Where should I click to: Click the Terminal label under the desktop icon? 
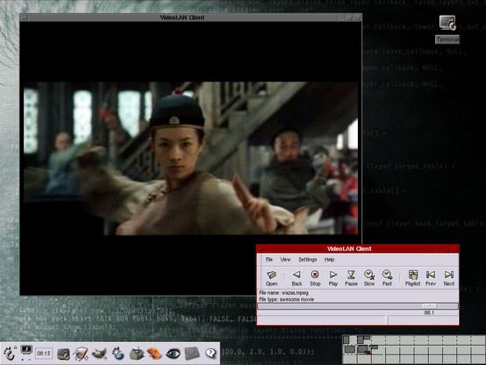click(447, 39)
